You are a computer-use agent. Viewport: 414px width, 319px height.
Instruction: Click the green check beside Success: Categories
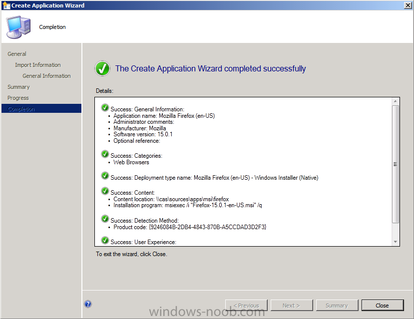105,154
